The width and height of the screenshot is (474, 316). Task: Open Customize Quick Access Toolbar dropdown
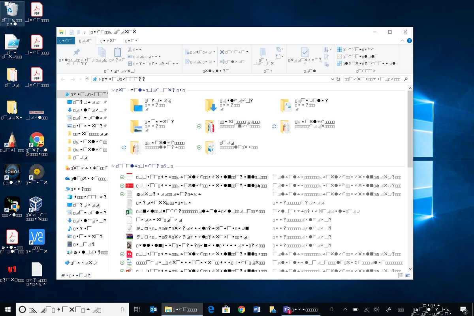(85, 32)
